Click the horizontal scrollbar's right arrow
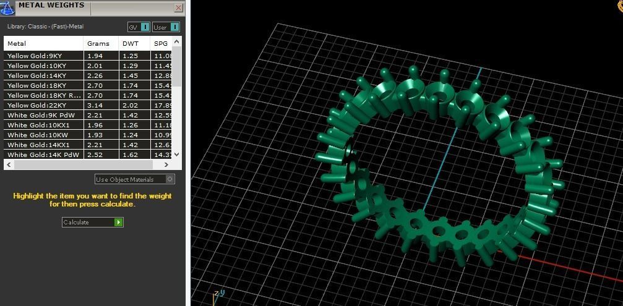 coord(166,164)
